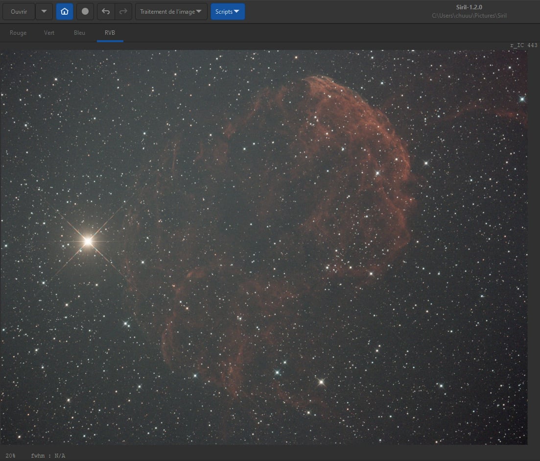The width and height of the screenshot is (540, 461).
Task: Open the recent files arrow beside Ouvrir
Action: 44,11
